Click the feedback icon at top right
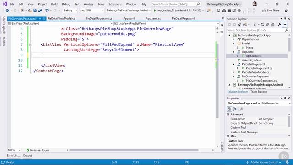Image resolution: width=293 pixels, height=165 pixels. [287, 11]
